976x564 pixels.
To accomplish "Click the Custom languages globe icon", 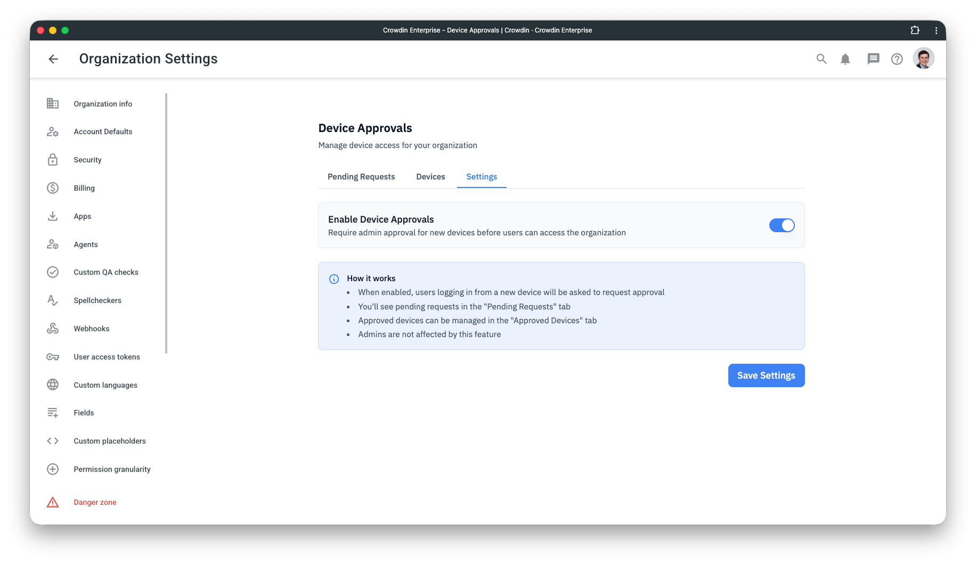I will [53, 385].
